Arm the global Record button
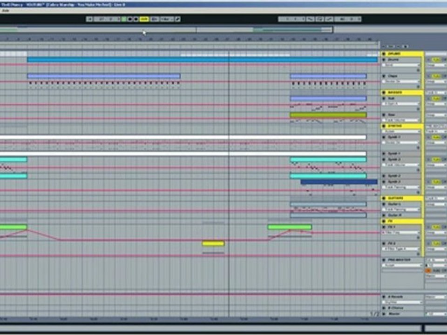The width and height of the screenshot is (447, 335). coord(136,19)
